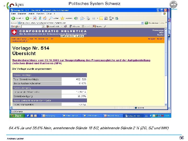Click the green Go button beside address bar
Screen dimensions: 188x141
(x=146, y=23)
